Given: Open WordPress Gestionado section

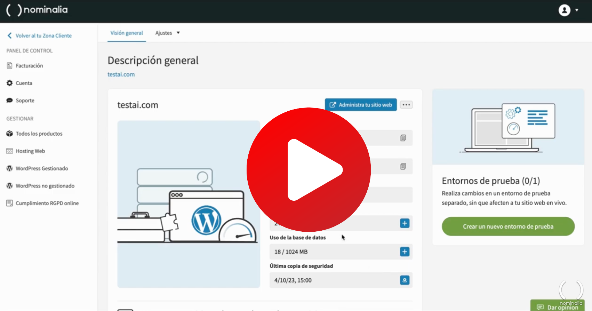Looking at the screenshot, I should (x=41, y=168).
